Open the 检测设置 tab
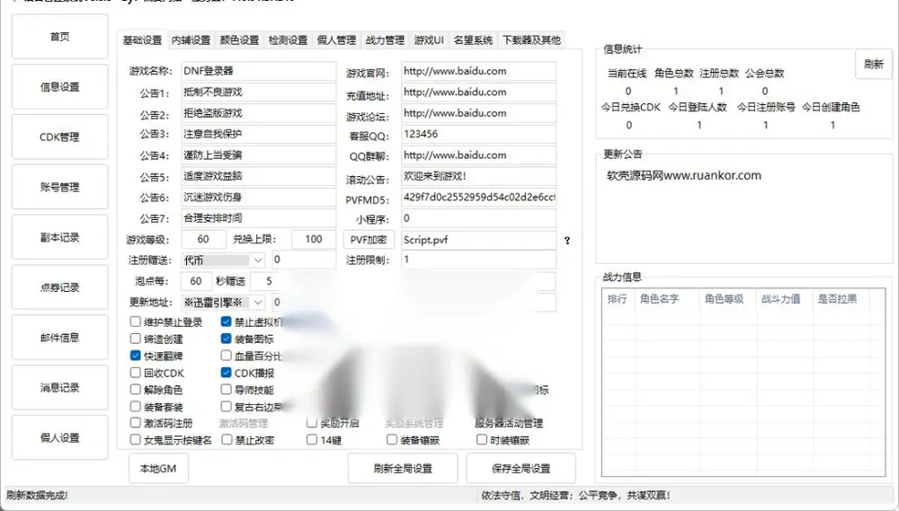Image resolution: width=899 pixels, height=511 pixels. tap(288, 40)
